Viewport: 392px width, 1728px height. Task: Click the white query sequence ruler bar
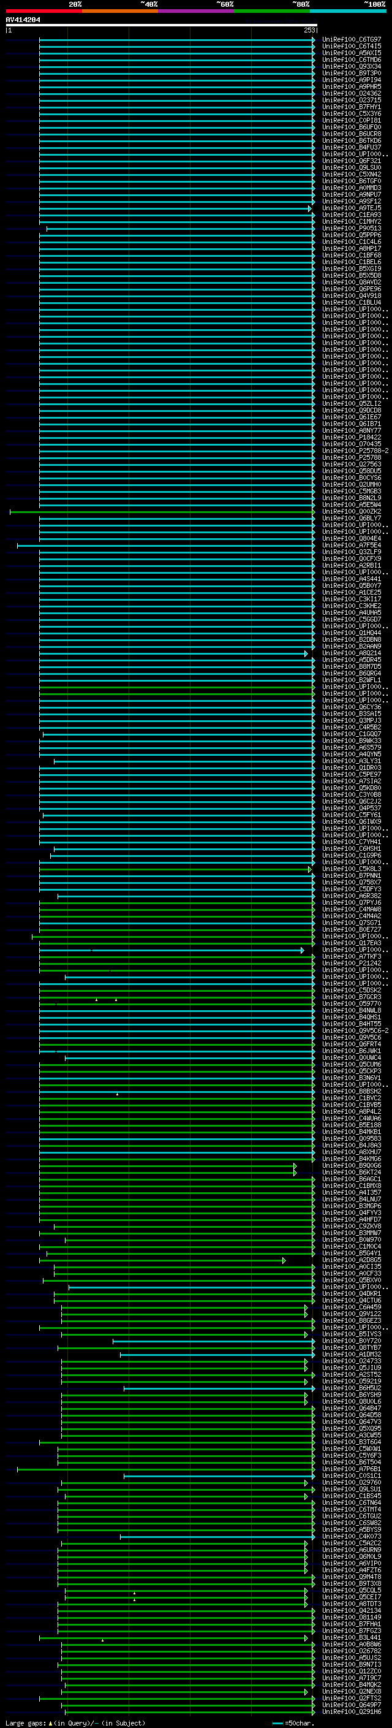162,25
